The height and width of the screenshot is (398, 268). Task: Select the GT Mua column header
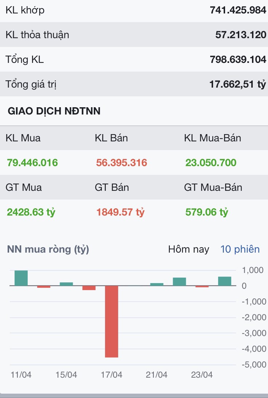point(24,187)
